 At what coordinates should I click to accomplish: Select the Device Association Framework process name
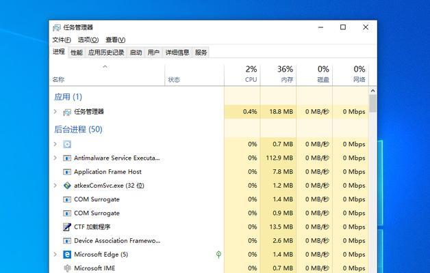[x=117, y=241]
